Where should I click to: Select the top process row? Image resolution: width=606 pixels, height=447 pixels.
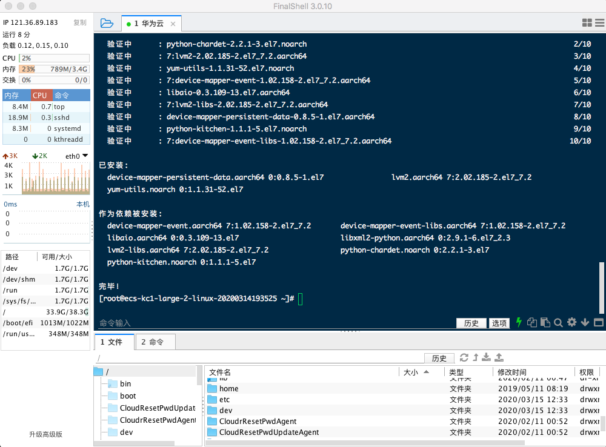tap(47, 107)
